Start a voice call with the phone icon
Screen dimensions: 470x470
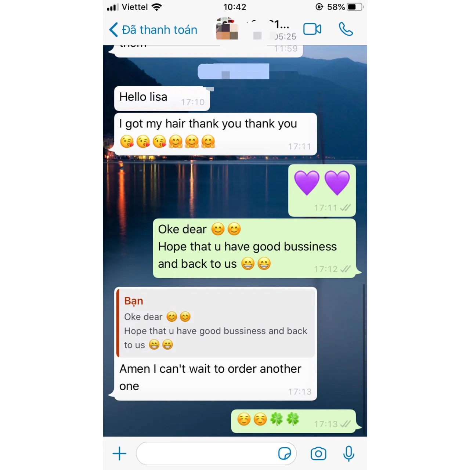coord(346,29)
